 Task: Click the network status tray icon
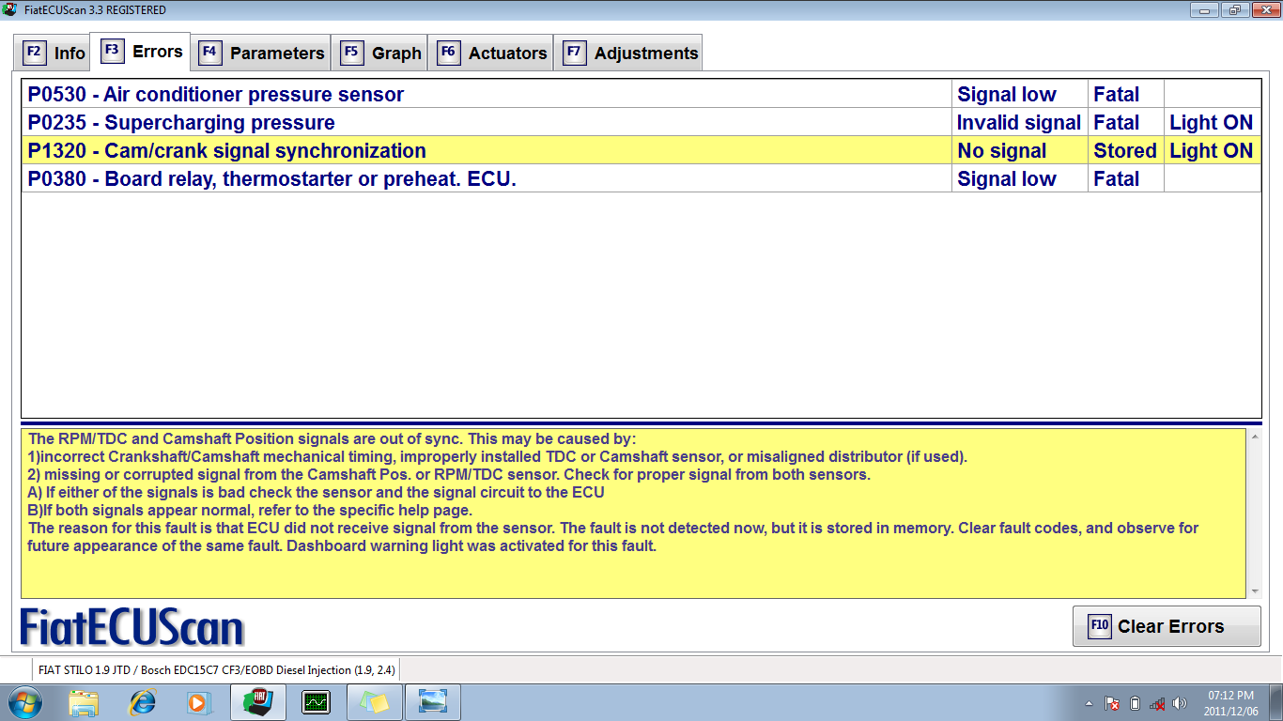1158,703
